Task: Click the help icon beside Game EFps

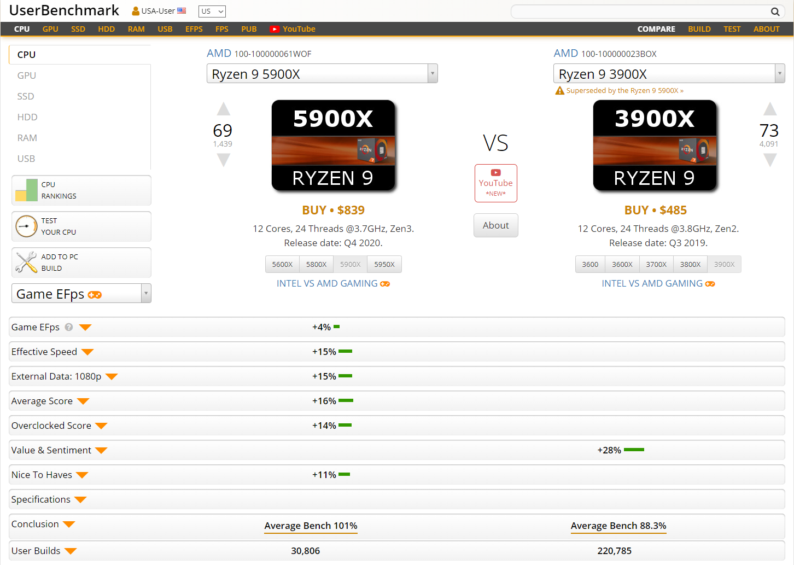Action: click(69, 327)
